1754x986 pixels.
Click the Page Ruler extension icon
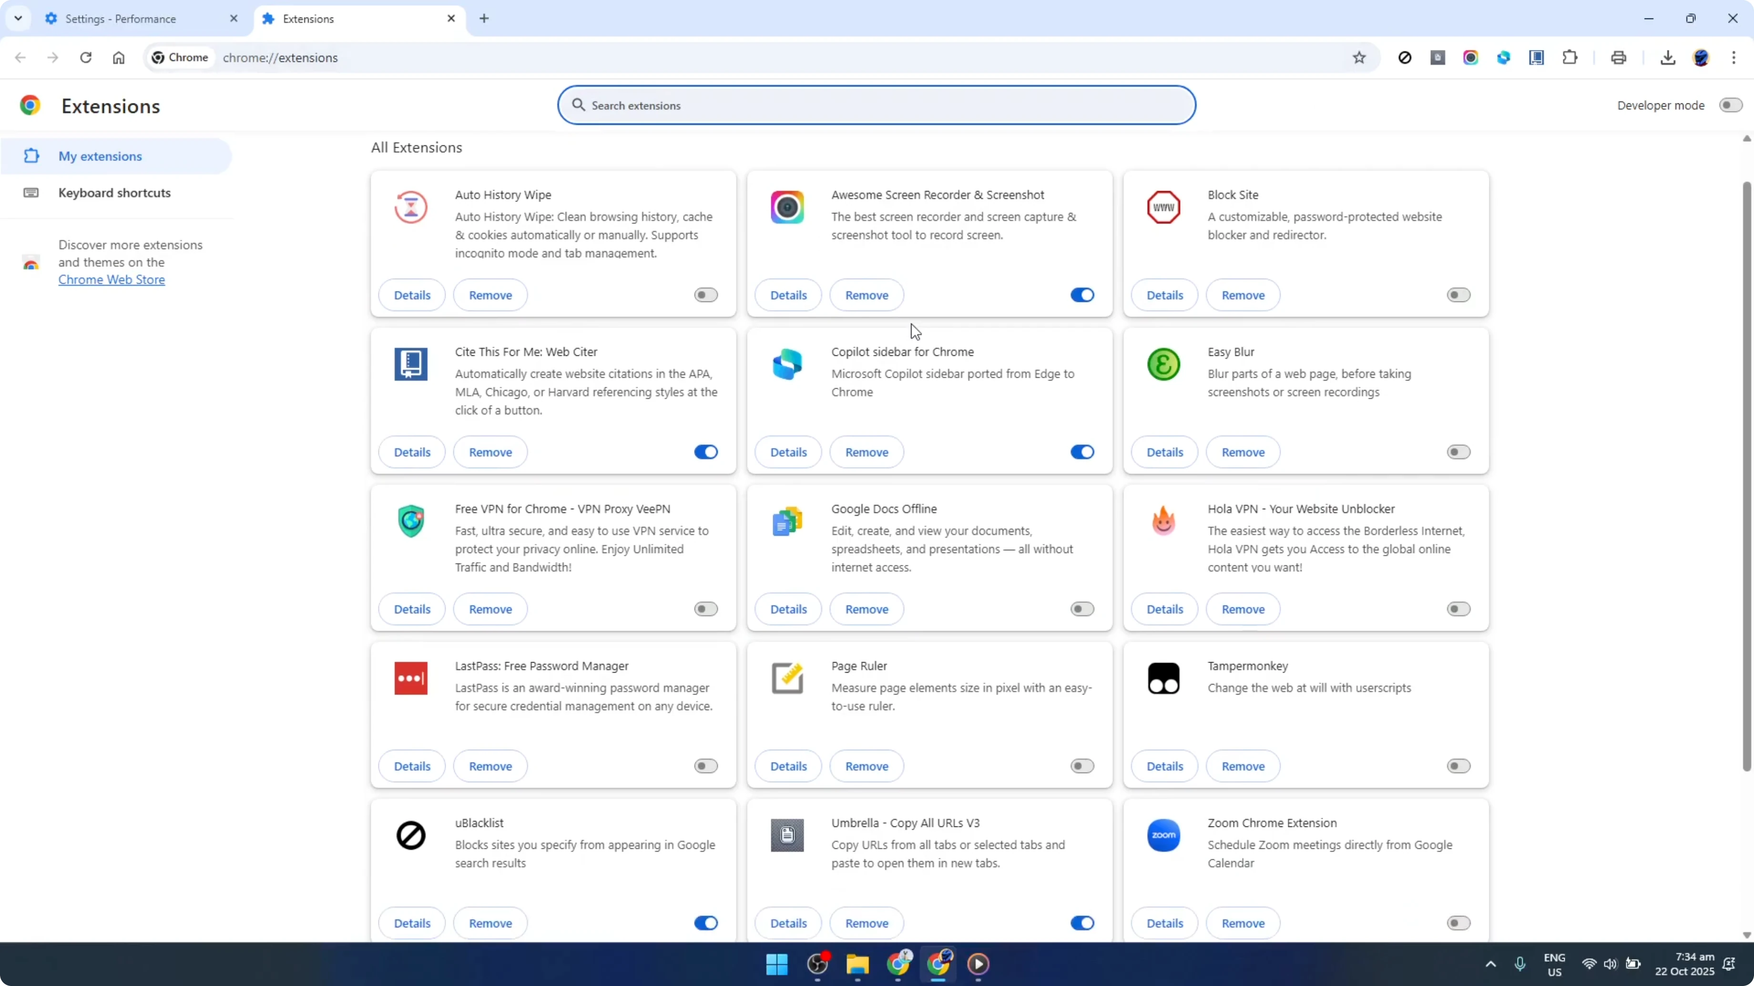pyautogui.click(x=787, y=678)
